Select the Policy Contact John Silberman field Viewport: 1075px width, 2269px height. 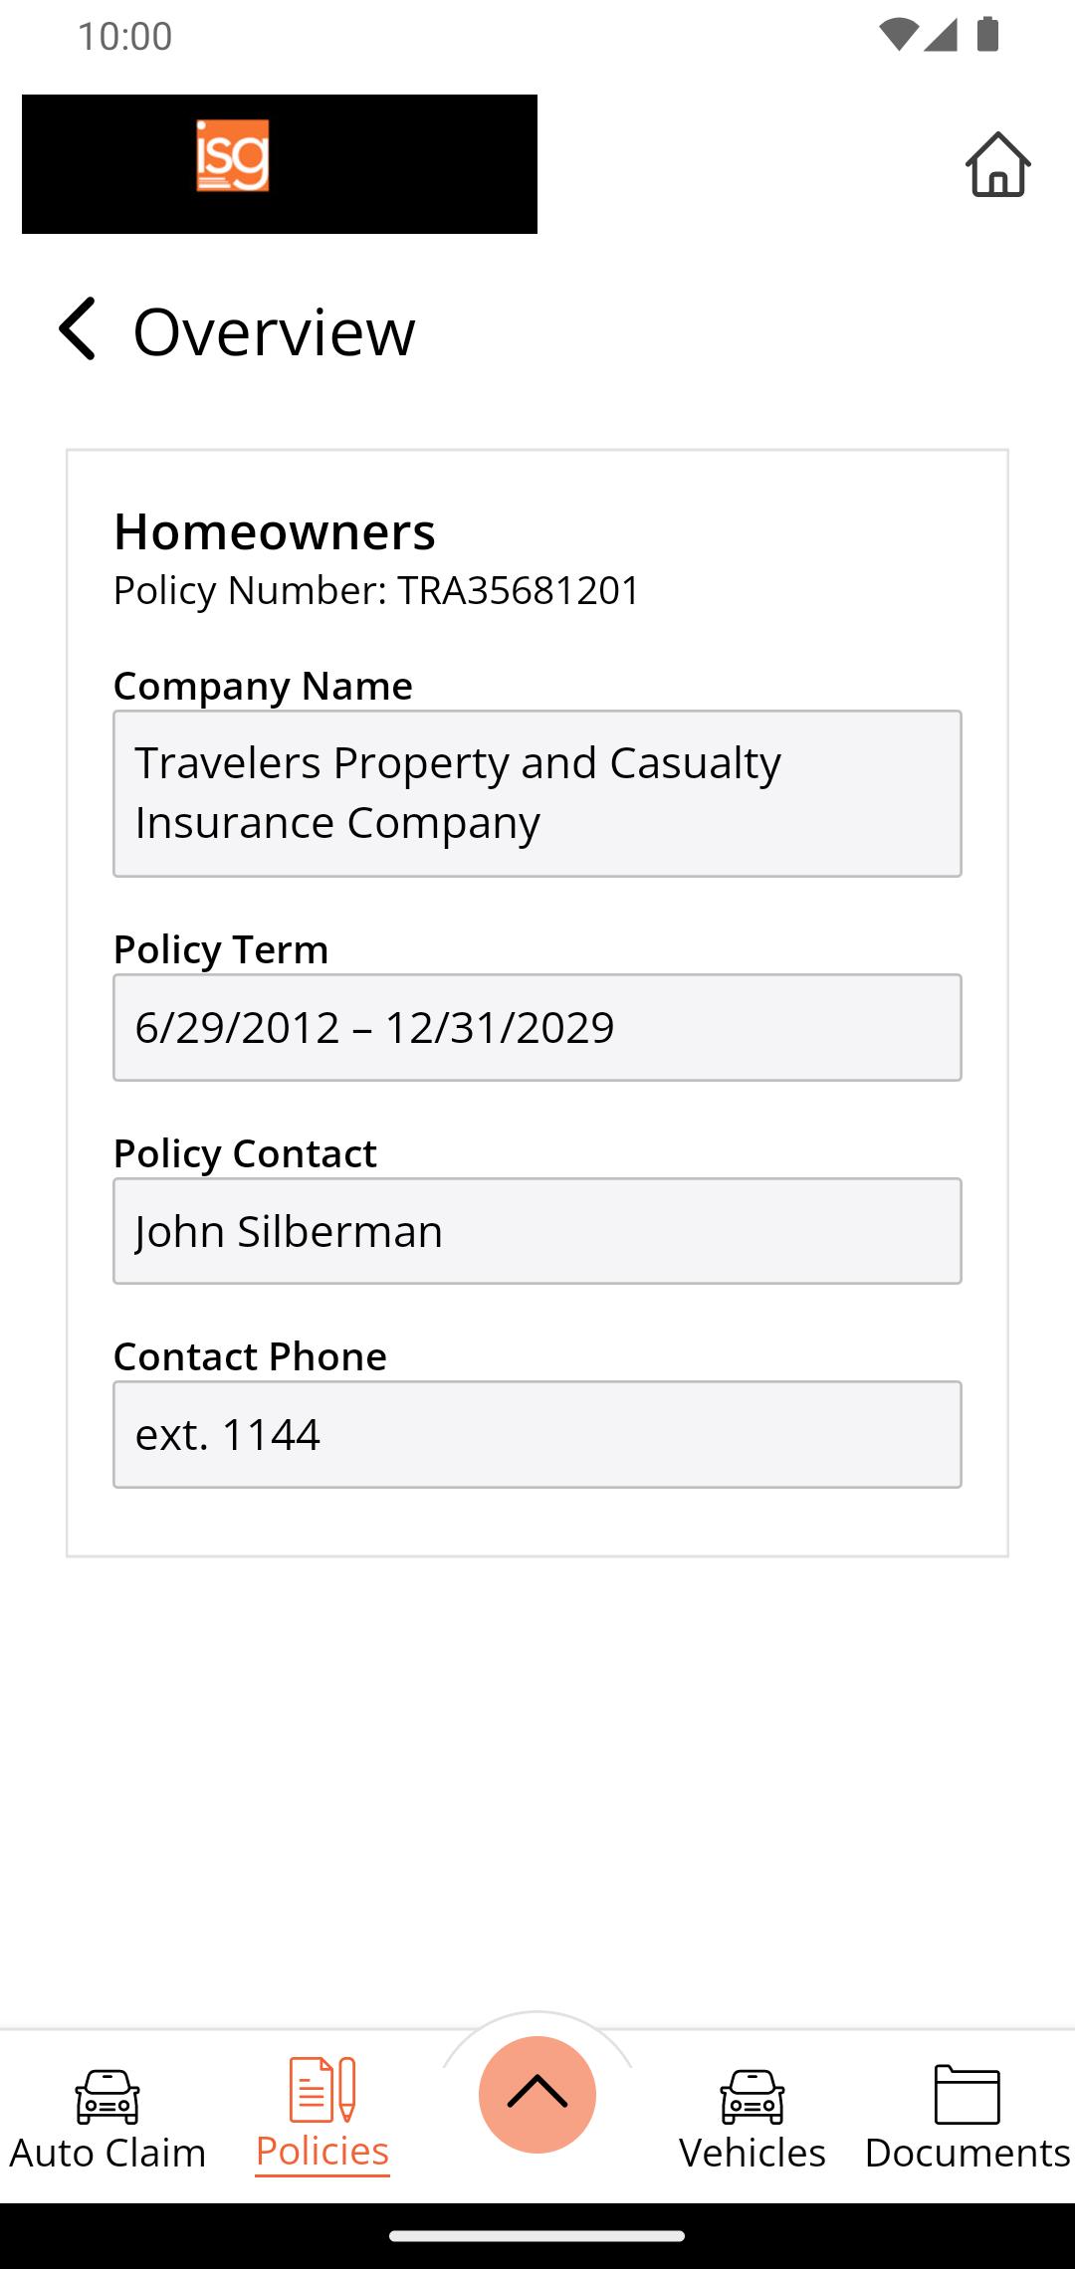(x=537, y=1231)
